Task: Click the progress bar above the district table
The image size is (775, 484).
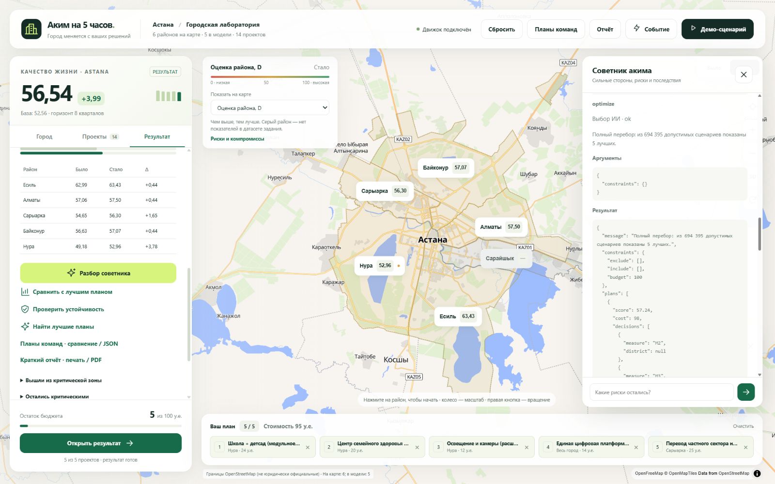Action: [98, 153]
